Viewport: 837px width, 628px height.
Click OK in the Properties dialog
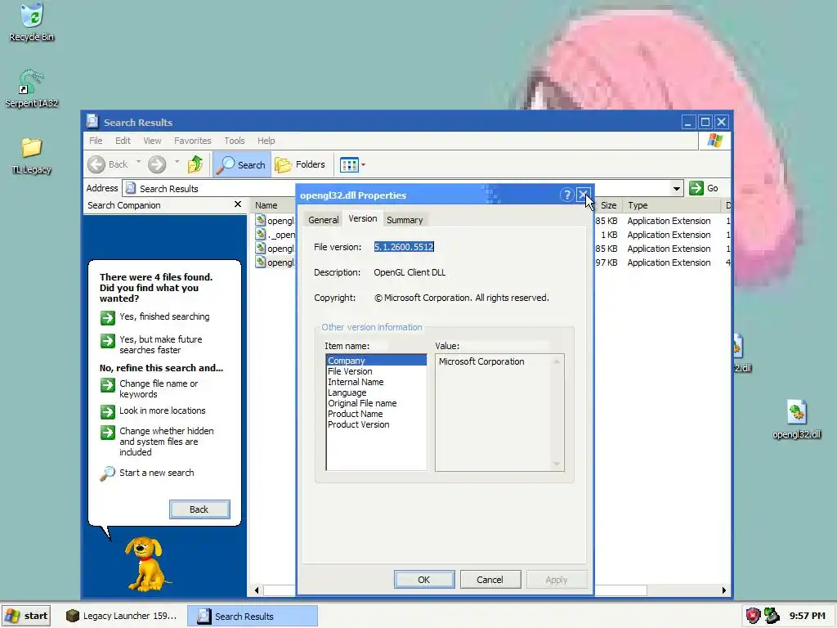click(x=424, y=580)
